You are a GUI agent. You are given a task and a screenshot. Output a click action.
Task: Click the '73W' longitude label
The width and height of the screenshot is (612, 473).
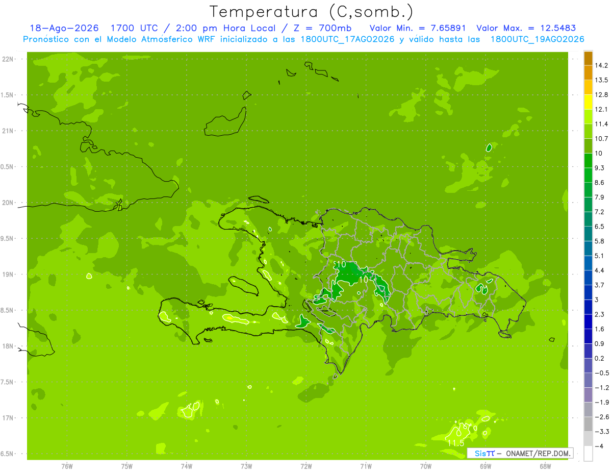point(246,466)
